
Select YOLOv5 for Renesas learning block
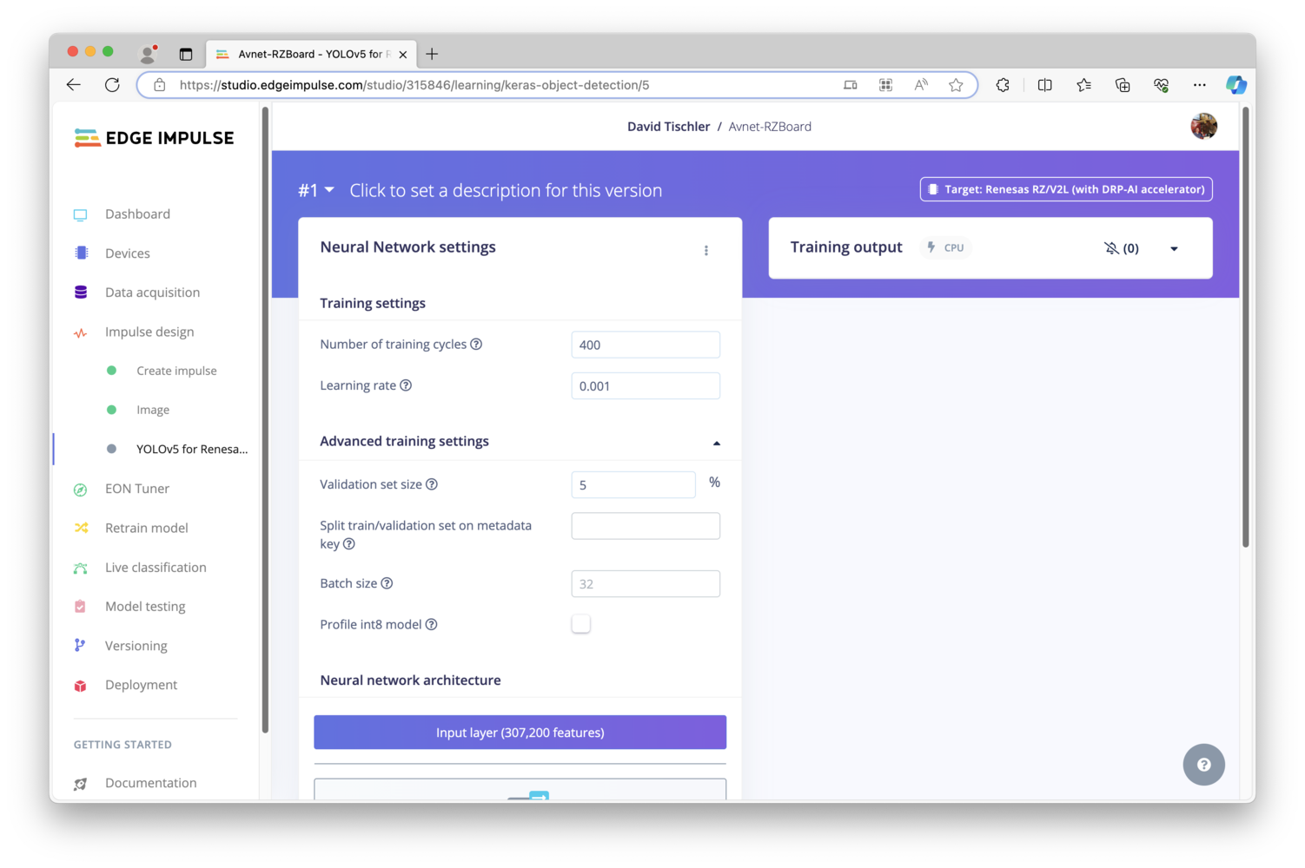point(192,449)
